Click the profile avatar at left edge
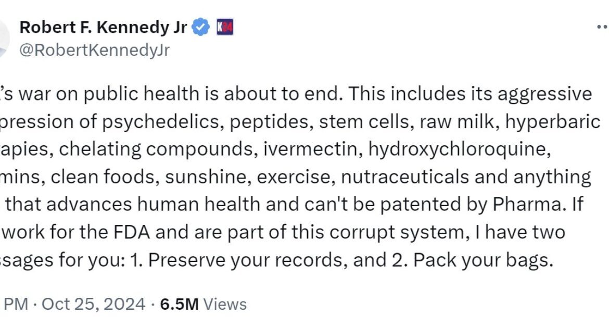The image size is (609, 328). pos(4,39)
